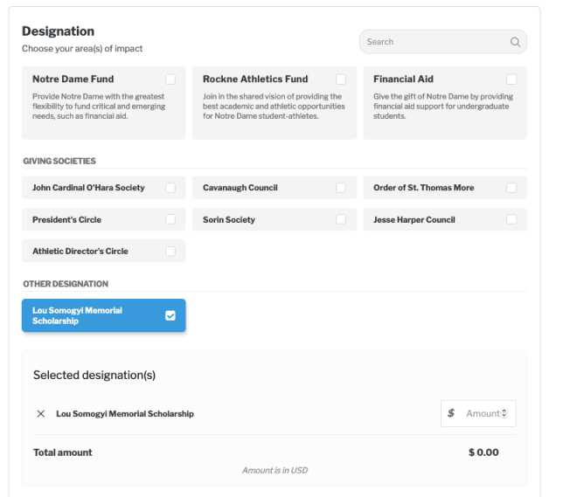
Task: Click the President's Circle label
Action: (66, 220)
